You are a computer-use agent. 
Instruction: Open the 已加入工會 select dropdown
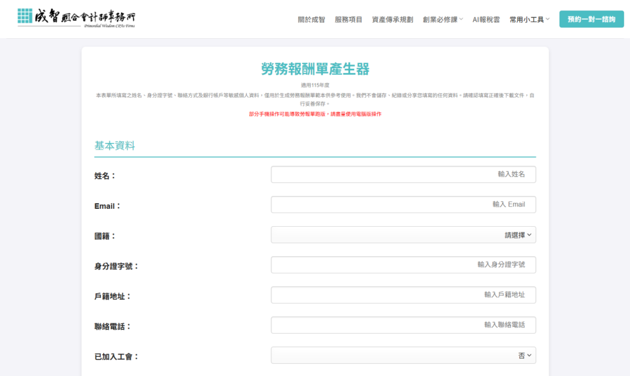(x=403, y=355)
